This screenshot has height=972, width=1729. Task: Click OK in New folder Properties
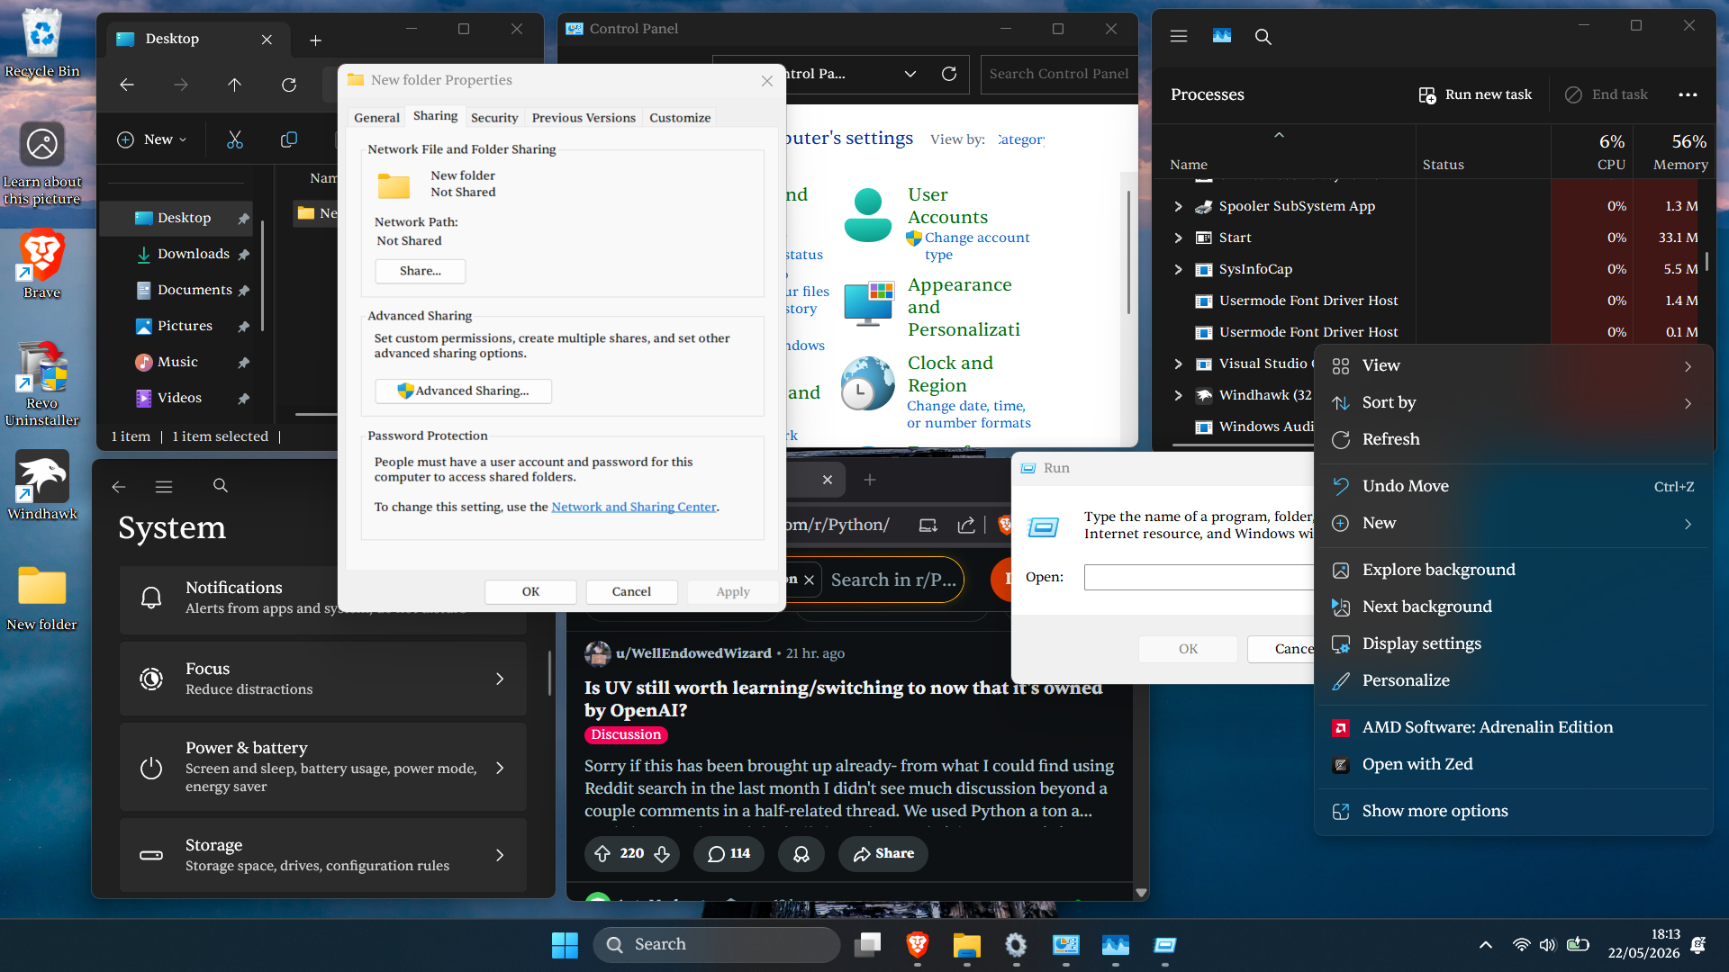[530, 591]
